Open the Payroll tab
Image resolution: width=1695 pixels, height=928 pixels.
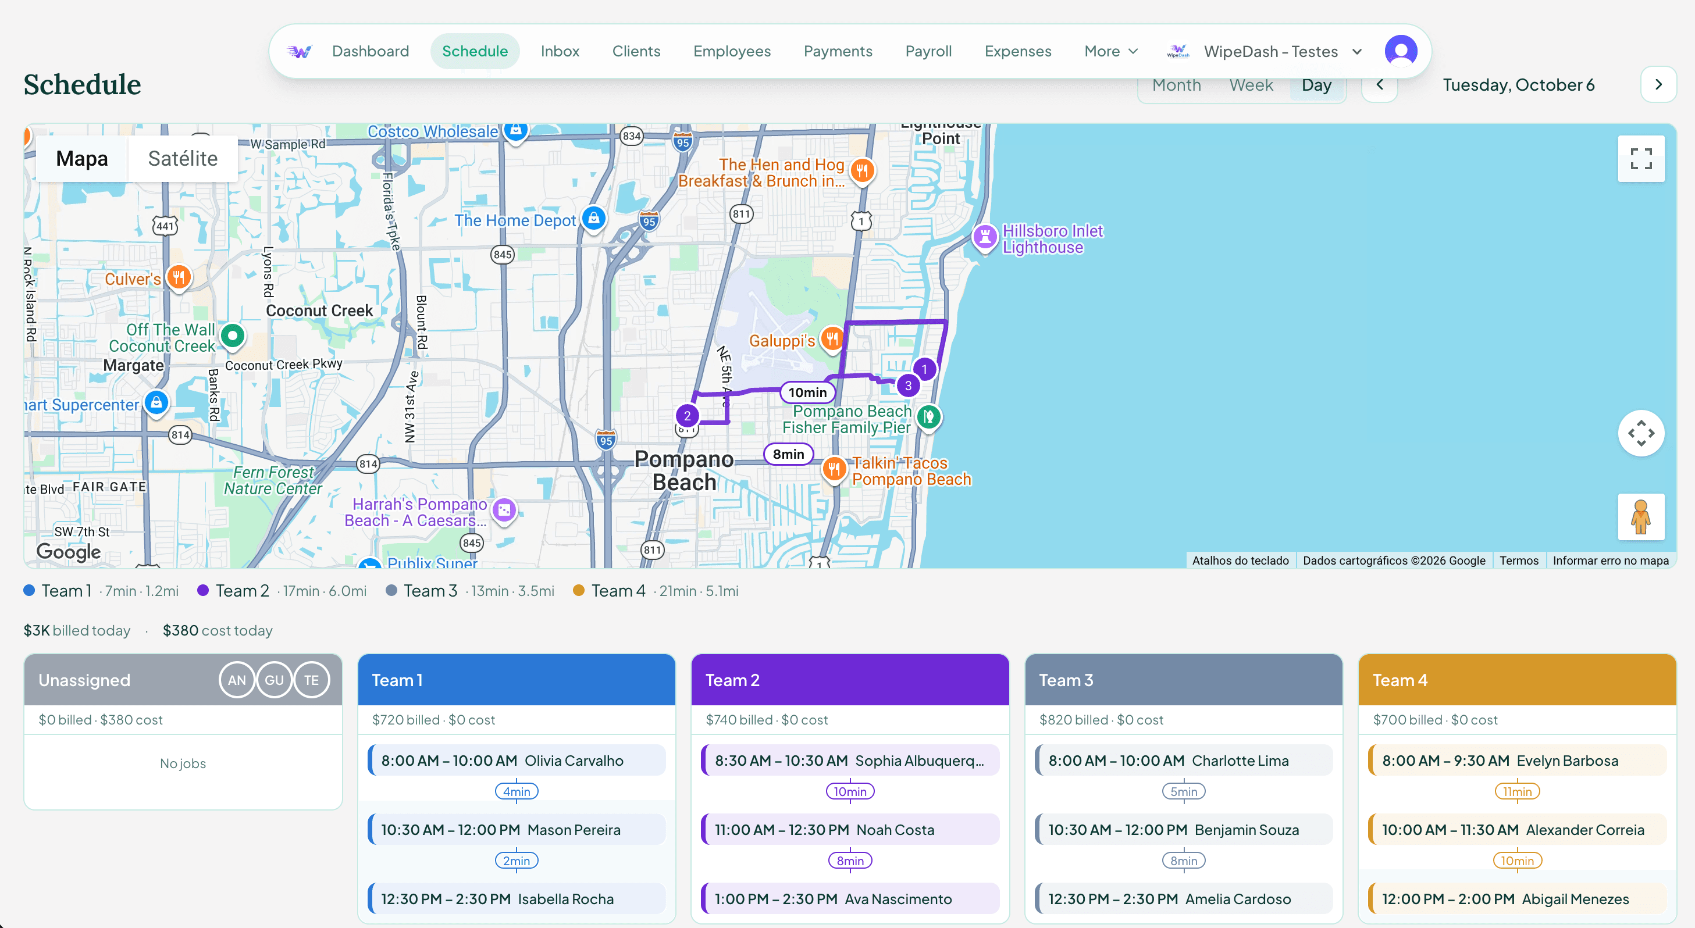click(928, 51)
